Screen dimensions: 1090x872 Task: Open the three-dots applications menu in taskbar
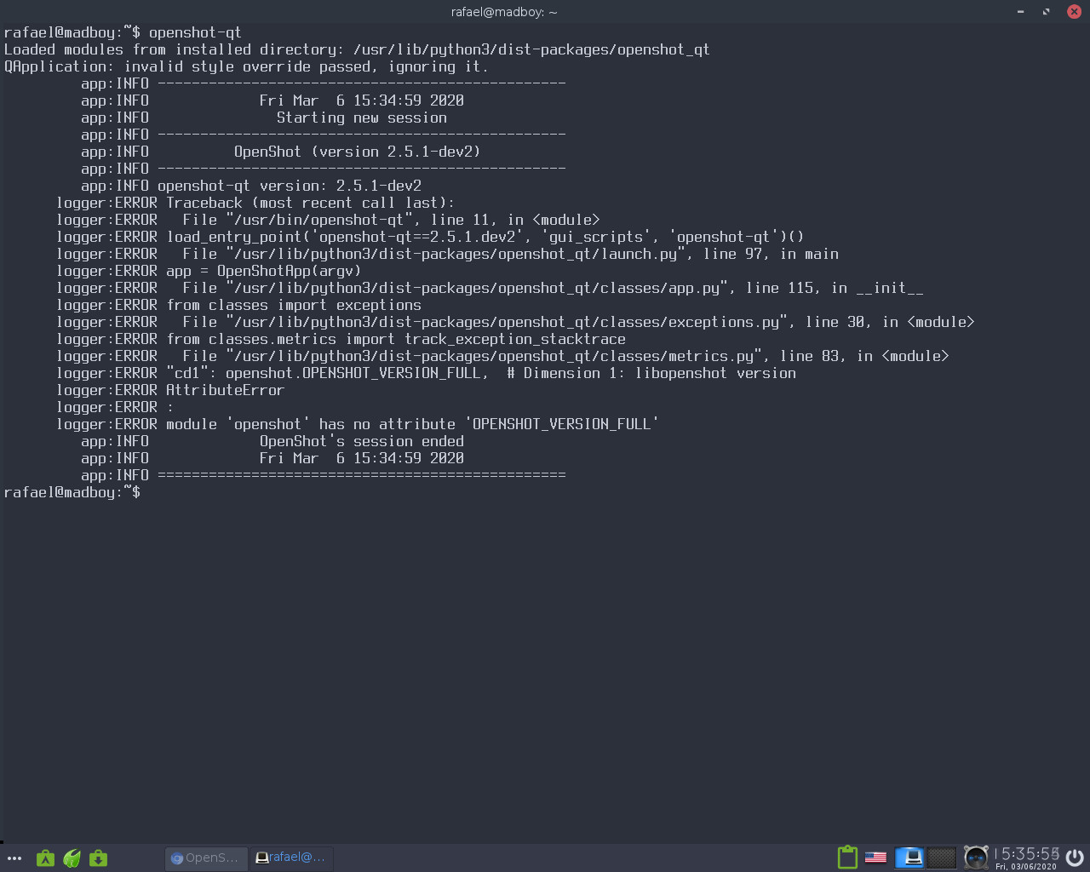pos(14,858)
